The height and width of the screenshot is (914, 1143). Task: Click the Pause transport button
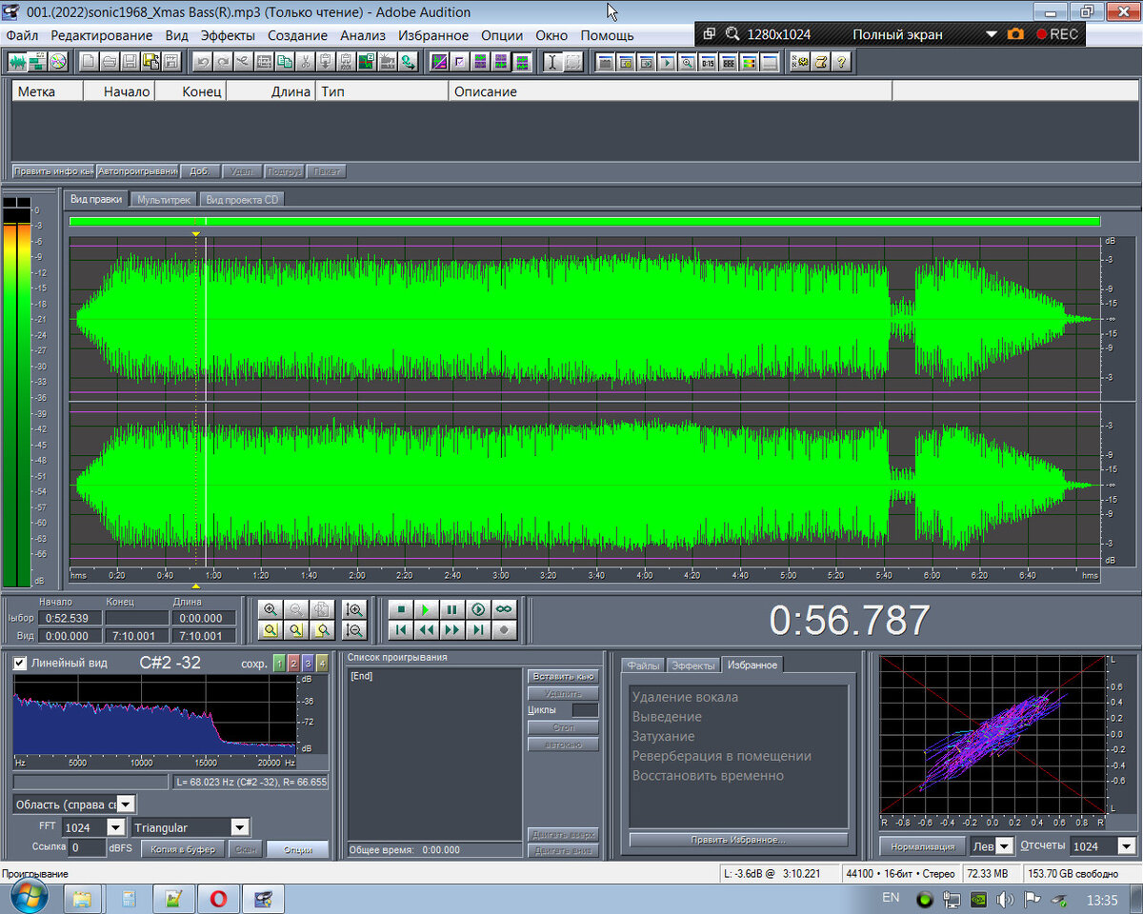point(451,609)
